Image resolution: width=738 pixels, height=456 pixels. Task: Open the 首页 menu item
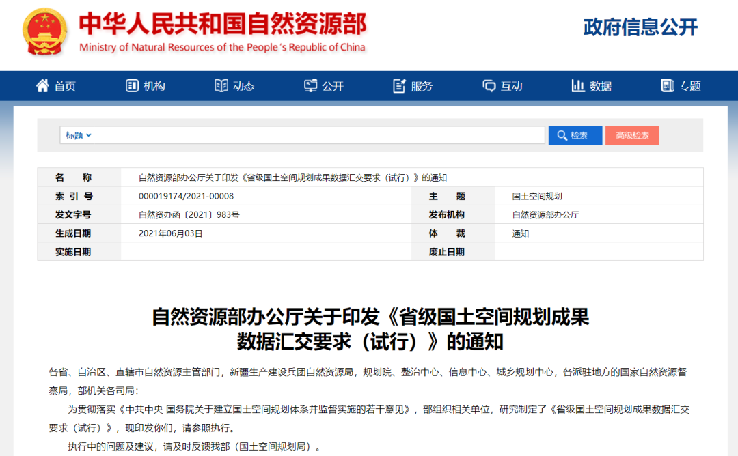pyautogui.click(x=64, y=86)
